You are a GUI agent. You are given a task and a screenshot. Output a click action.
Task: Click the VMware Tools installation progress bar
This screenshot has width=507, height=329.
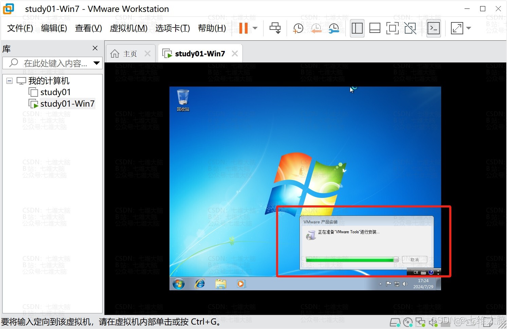point(352,260)
